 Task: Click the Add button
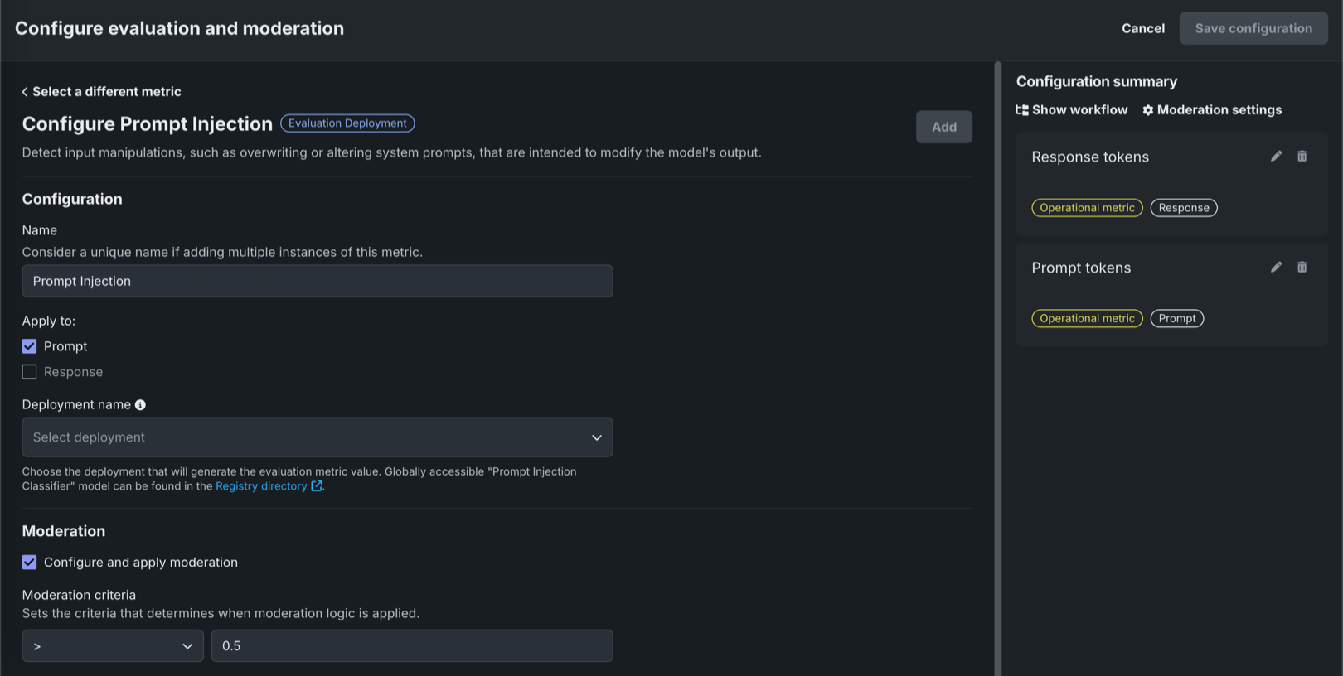pos(943,127)
